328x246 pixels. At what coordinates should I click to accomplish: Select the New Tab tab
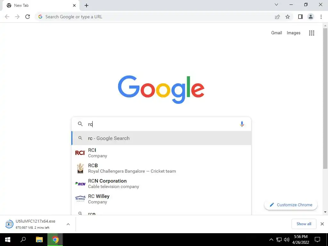(41, 6)
